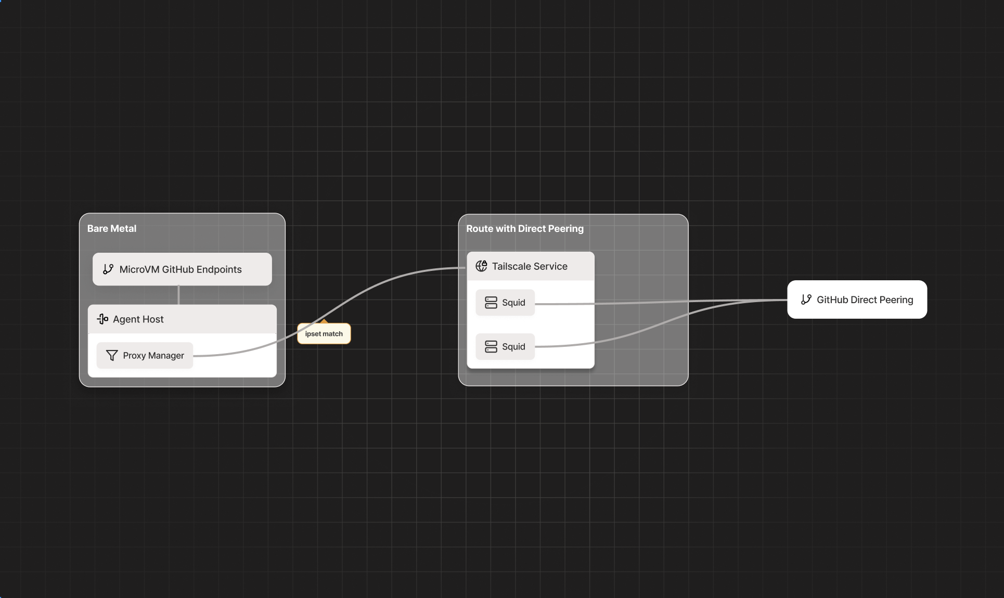Click the Route with Direct Peering group title
Screen dimensions: 1004x598
coord(524,228)
